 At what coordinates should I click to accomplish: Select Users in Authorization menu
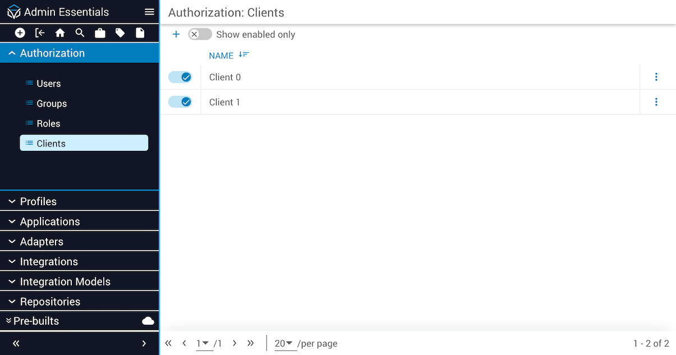48,84
